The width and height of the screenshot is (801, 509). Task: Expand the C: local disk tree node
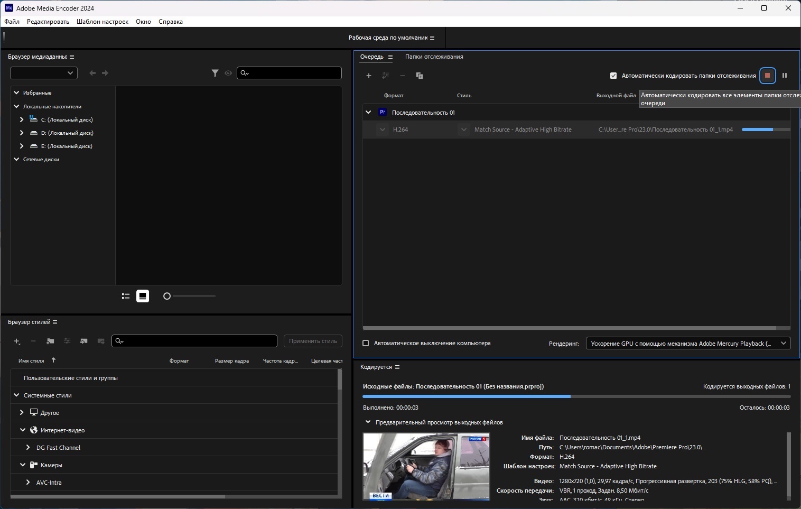pos(22,119)
